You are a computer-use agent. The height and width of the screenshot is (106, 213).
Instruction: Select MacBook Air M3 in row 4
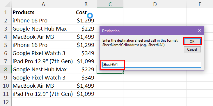[43, 37]
